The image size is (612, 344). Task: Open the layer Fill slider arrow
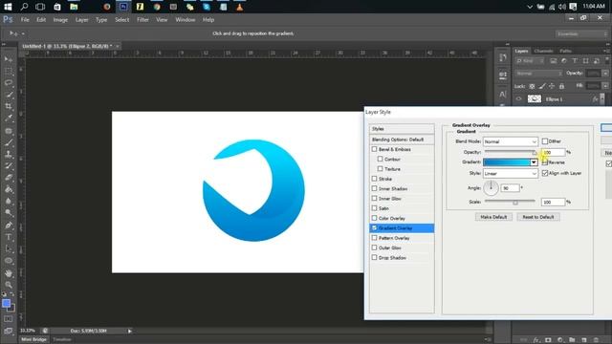pos(605,86)
